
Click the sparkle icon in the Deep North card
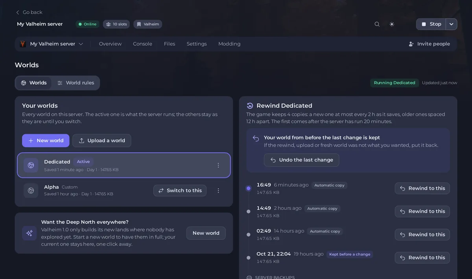(x=29, y=233)
